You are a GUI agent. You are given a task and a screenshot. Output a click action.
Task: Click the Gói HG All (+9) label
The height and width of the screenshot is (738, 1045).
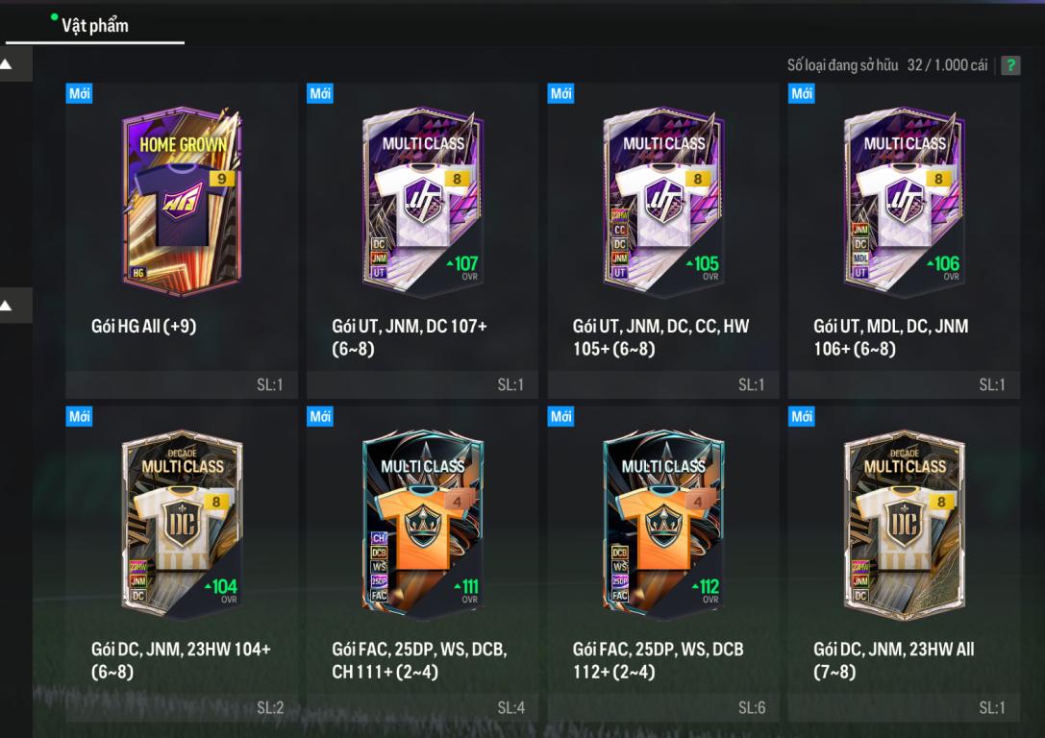pos(143,326)
